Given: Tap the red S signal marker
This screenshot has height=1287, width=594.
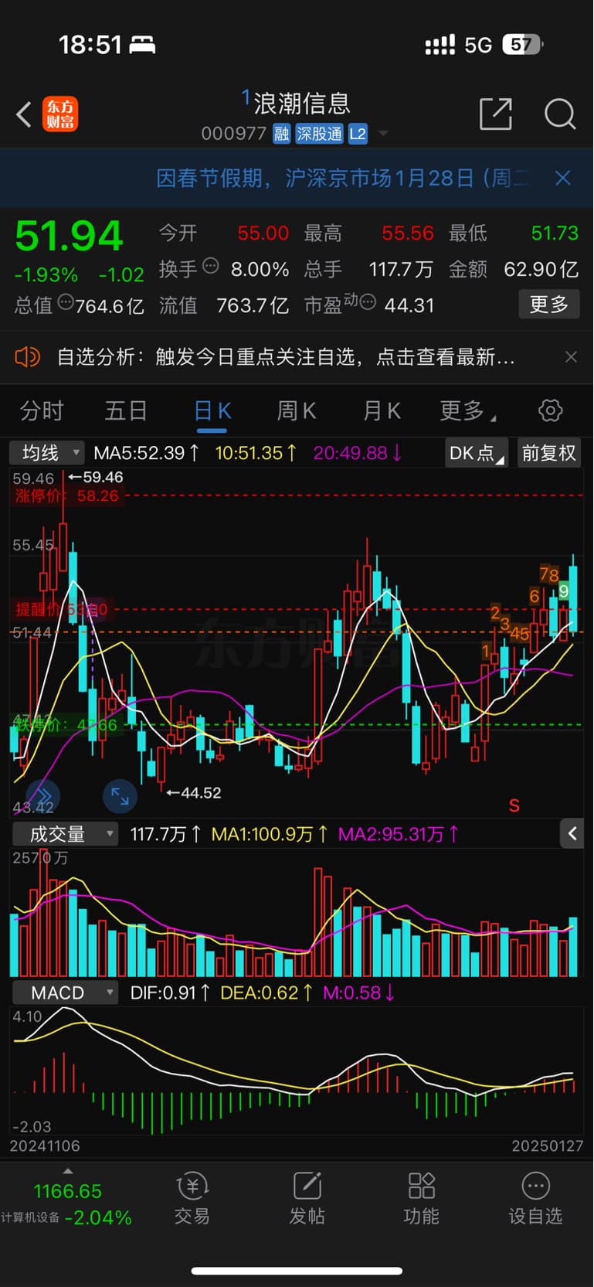Looking at the screenshot, I should [514, 806].
